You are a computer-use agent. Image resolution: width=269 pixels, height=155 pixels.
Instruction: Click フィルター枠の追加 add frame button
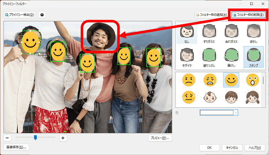coord(211,15)
